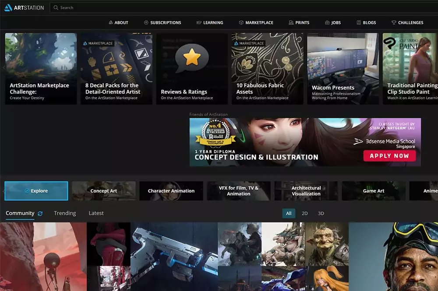The height and width of the screenshot is (291, 438).
Task: Click the No. 4 best school award badge
Action: (x=215, y=133)
